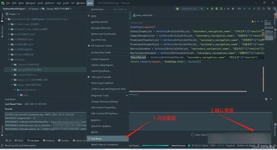The image size is (277, 150).
Task: Click the editor horizontal scrollbar
Action: click(188, 91)
